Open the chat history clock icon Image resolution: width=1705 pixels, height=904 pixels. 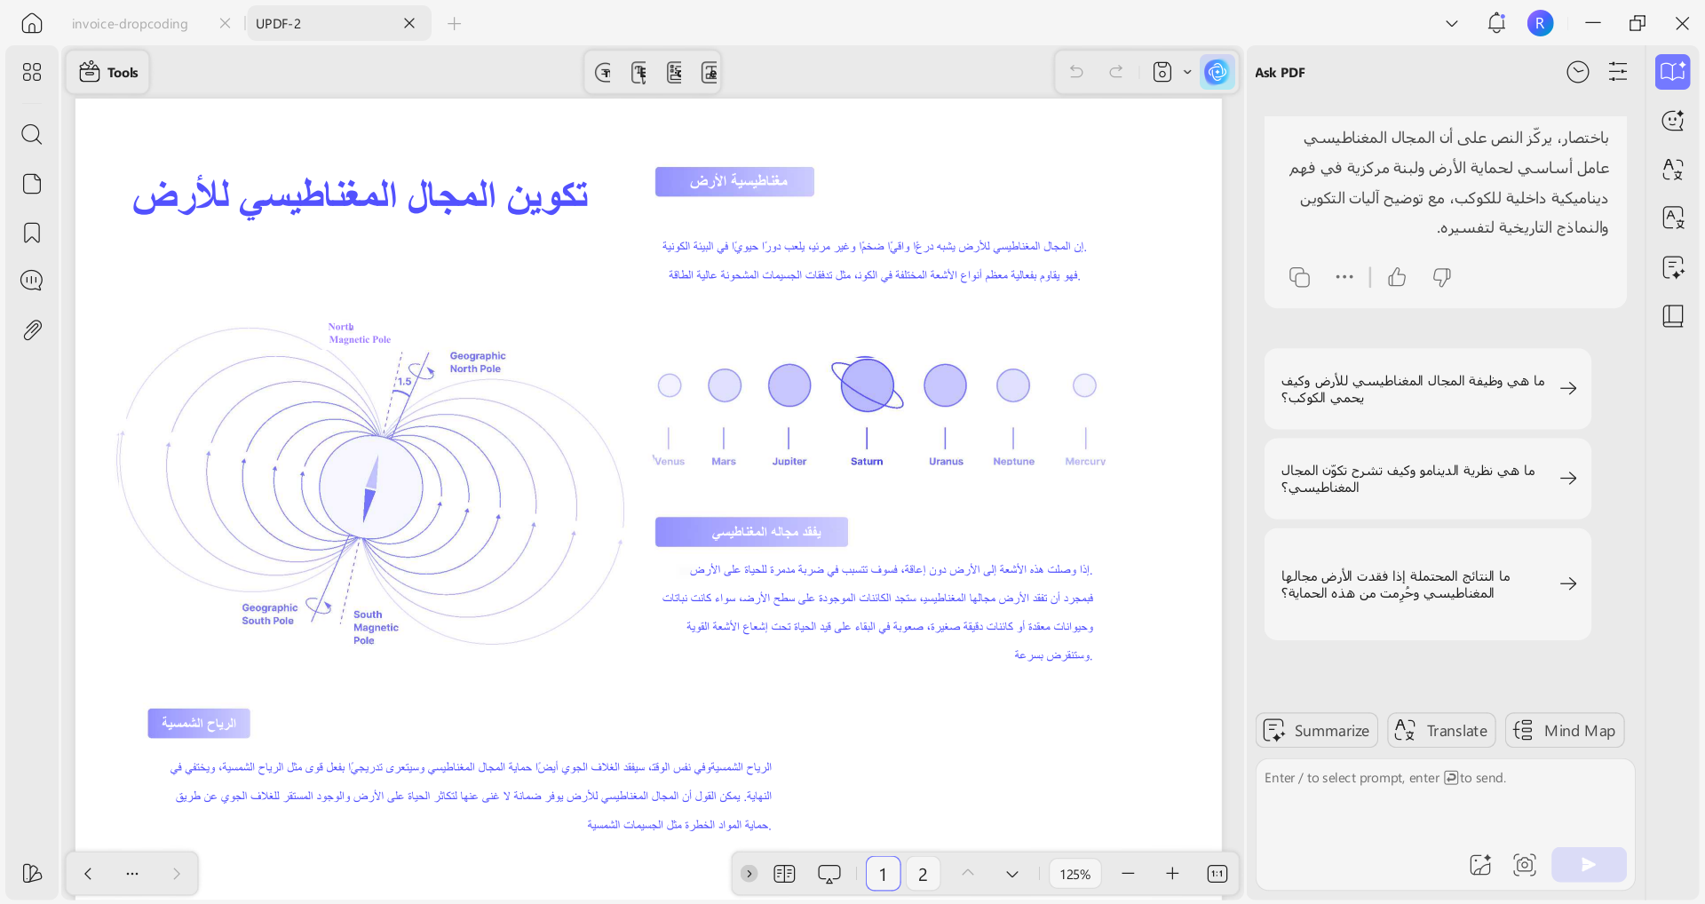pos(1578,72)
